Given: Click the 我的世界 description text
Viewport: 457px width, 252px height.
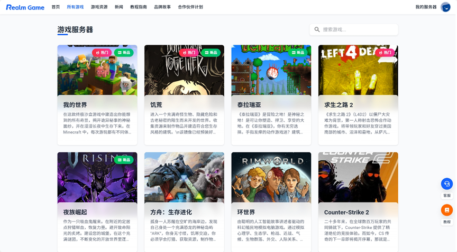Looking at the screenshot, I should coord(97,123).
